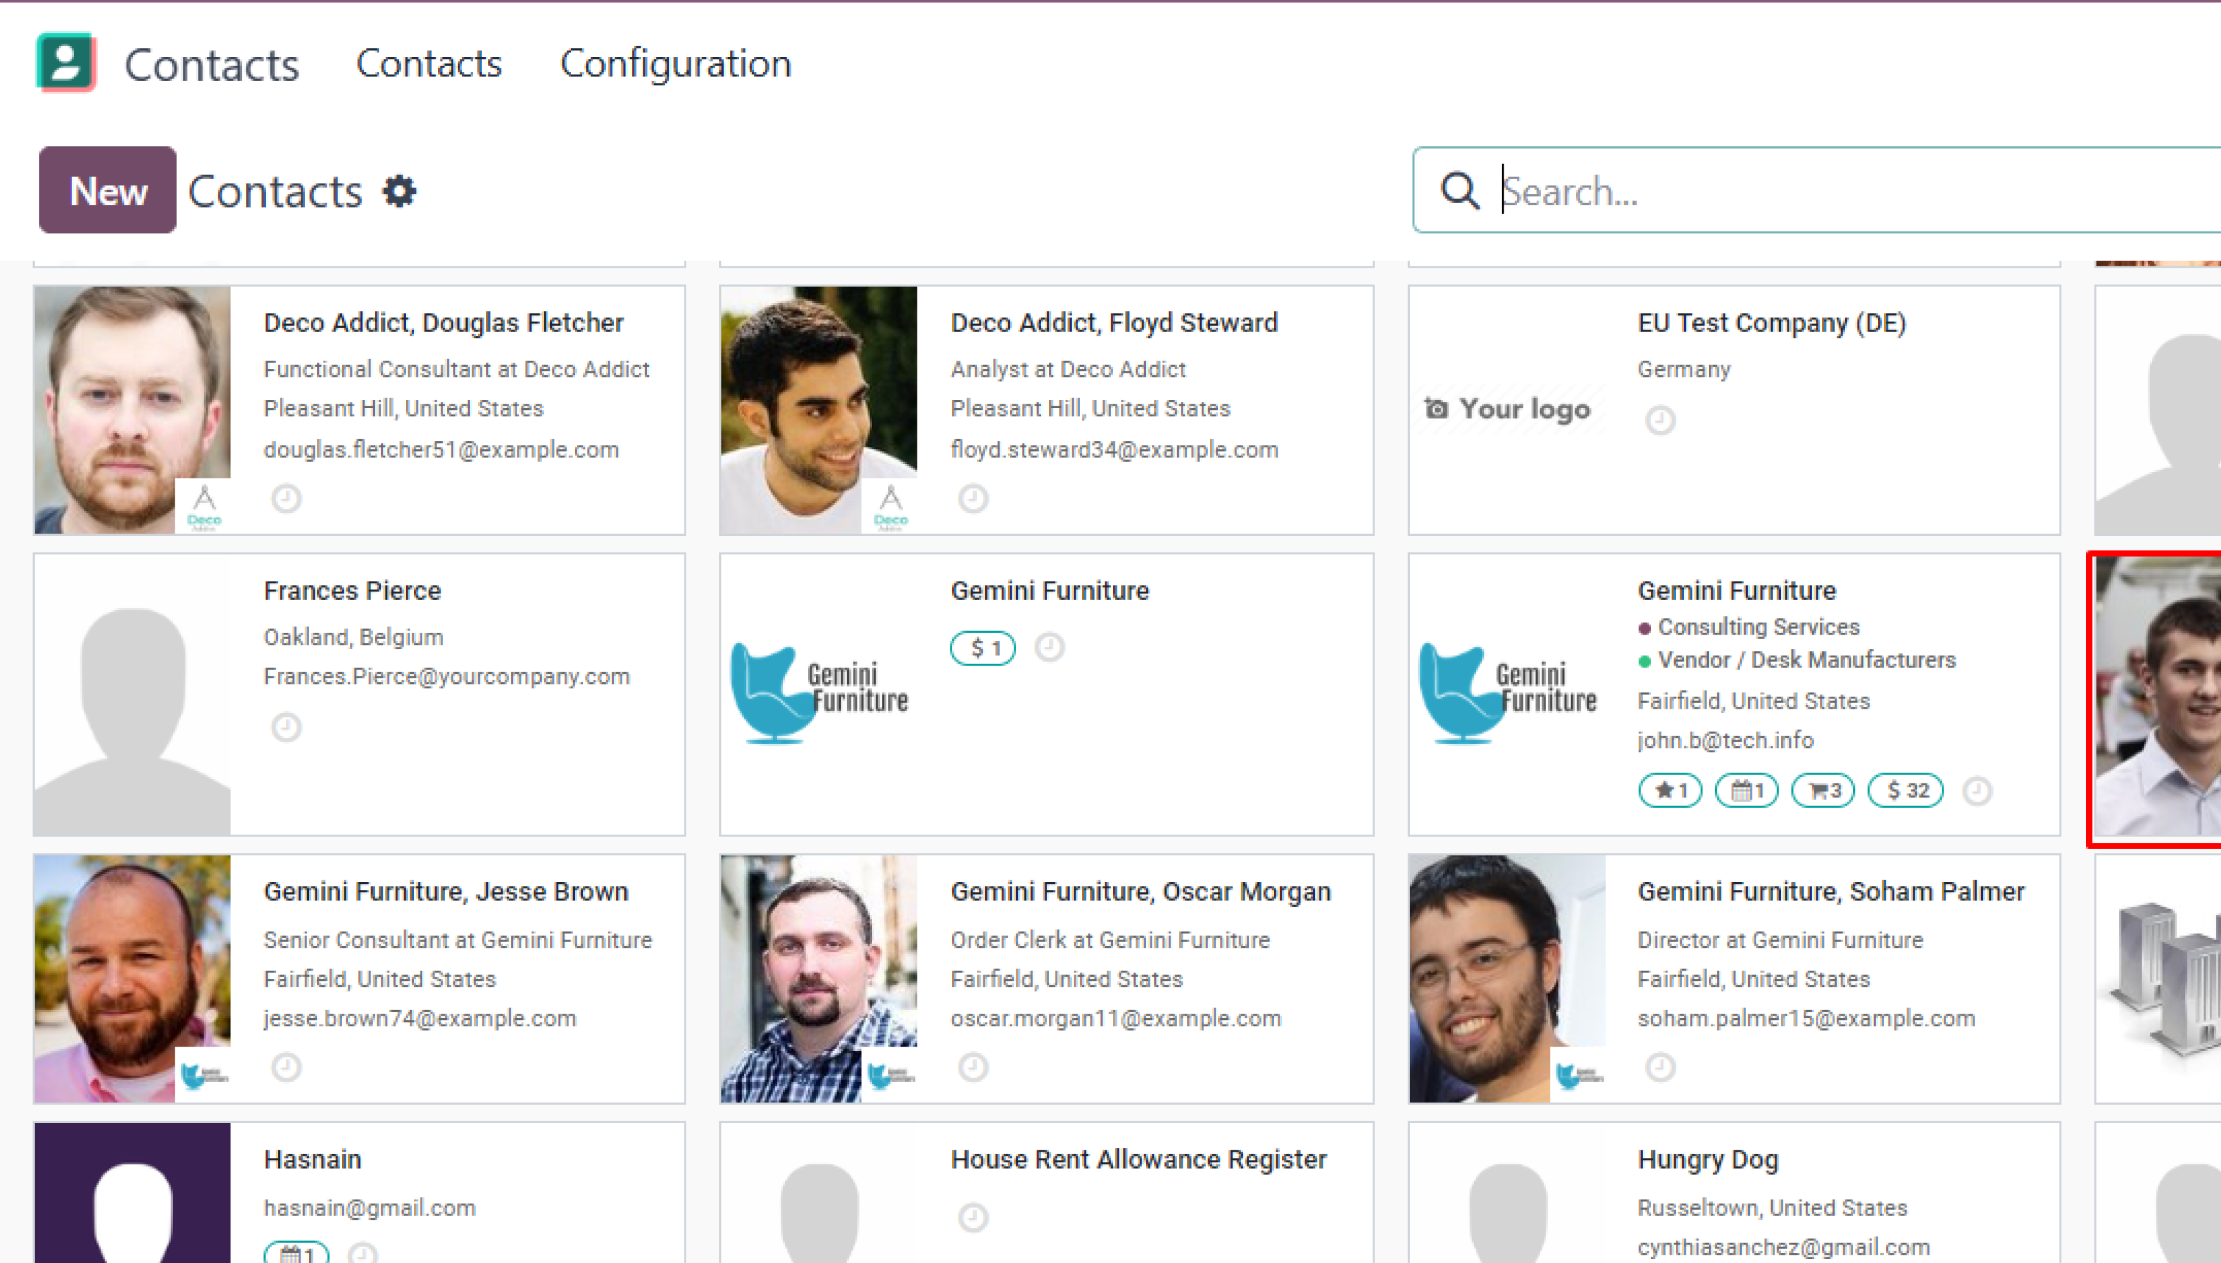This screenshot has width=2221, height=1263.
Task: Click the star opportunities badge on Gemini Furniture
Action: 1670,790
